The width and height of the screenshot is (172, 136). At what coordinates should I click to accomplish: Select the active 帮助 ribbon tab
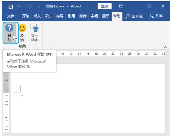point(117,16)
